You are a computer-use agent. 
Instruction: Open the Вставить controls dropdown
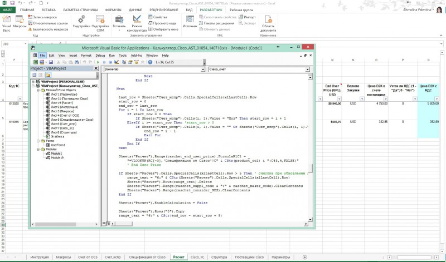pyautogui.click(x=119, y=22)
